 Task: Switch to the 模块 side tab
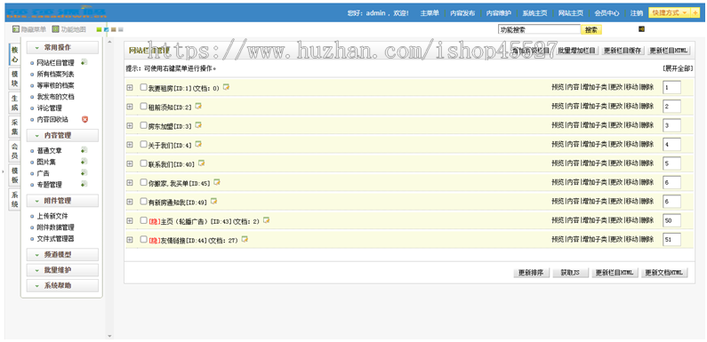(x=15, y=79)
